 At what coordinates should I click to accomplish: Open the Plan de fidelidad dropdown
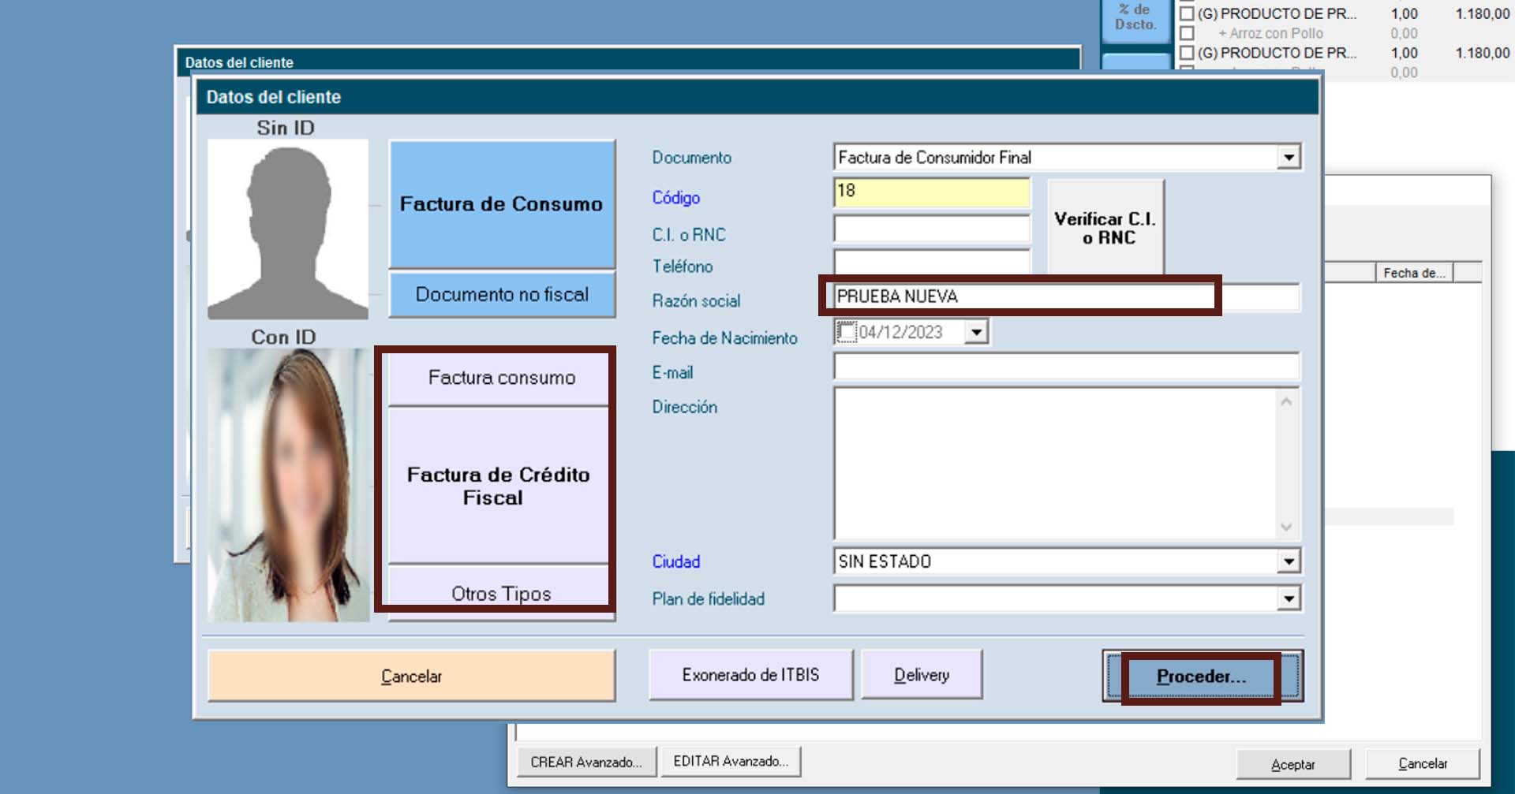(1288, 598)
